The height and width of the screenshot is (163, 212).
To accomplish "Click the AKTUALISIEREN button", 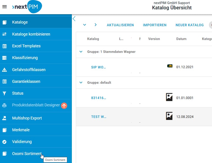I will (120, 25).
